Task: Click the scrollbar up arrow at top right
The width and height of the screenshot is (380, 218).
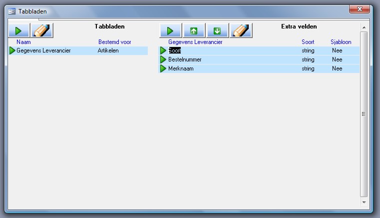Action: coord(364,27)
